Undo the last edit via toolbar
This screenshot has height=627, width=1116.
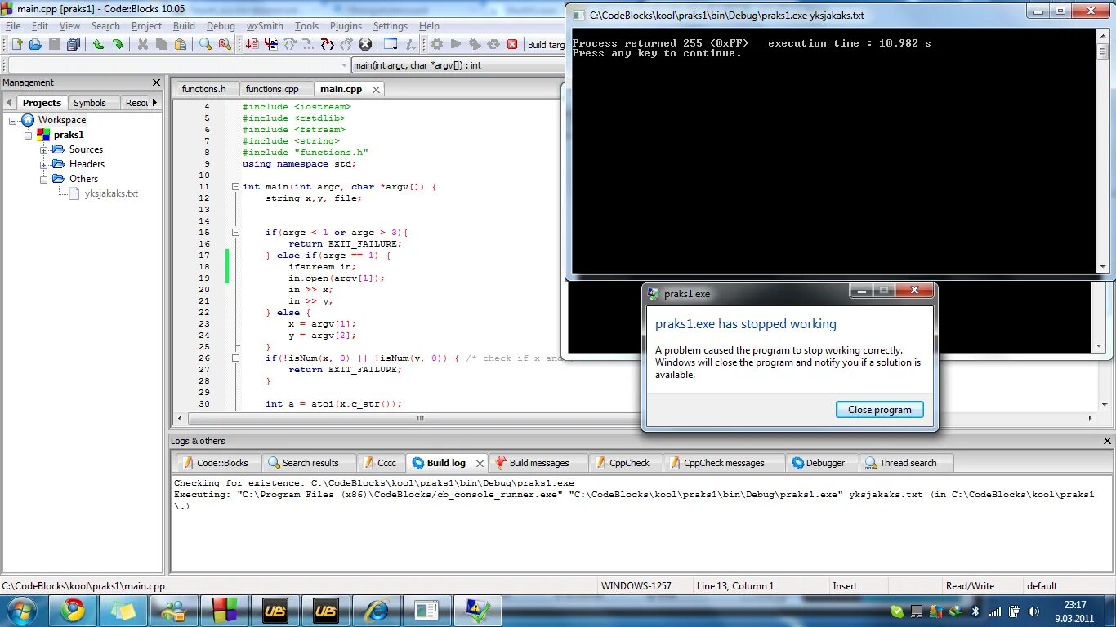pyautogui.click(x=98, y=44)
